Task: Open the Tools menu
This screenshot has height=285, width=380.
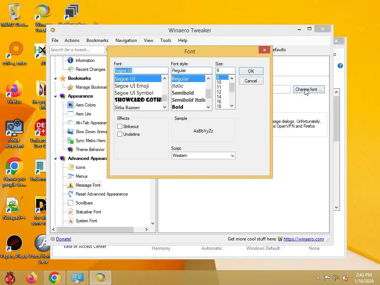Action: tap(166, 40)
